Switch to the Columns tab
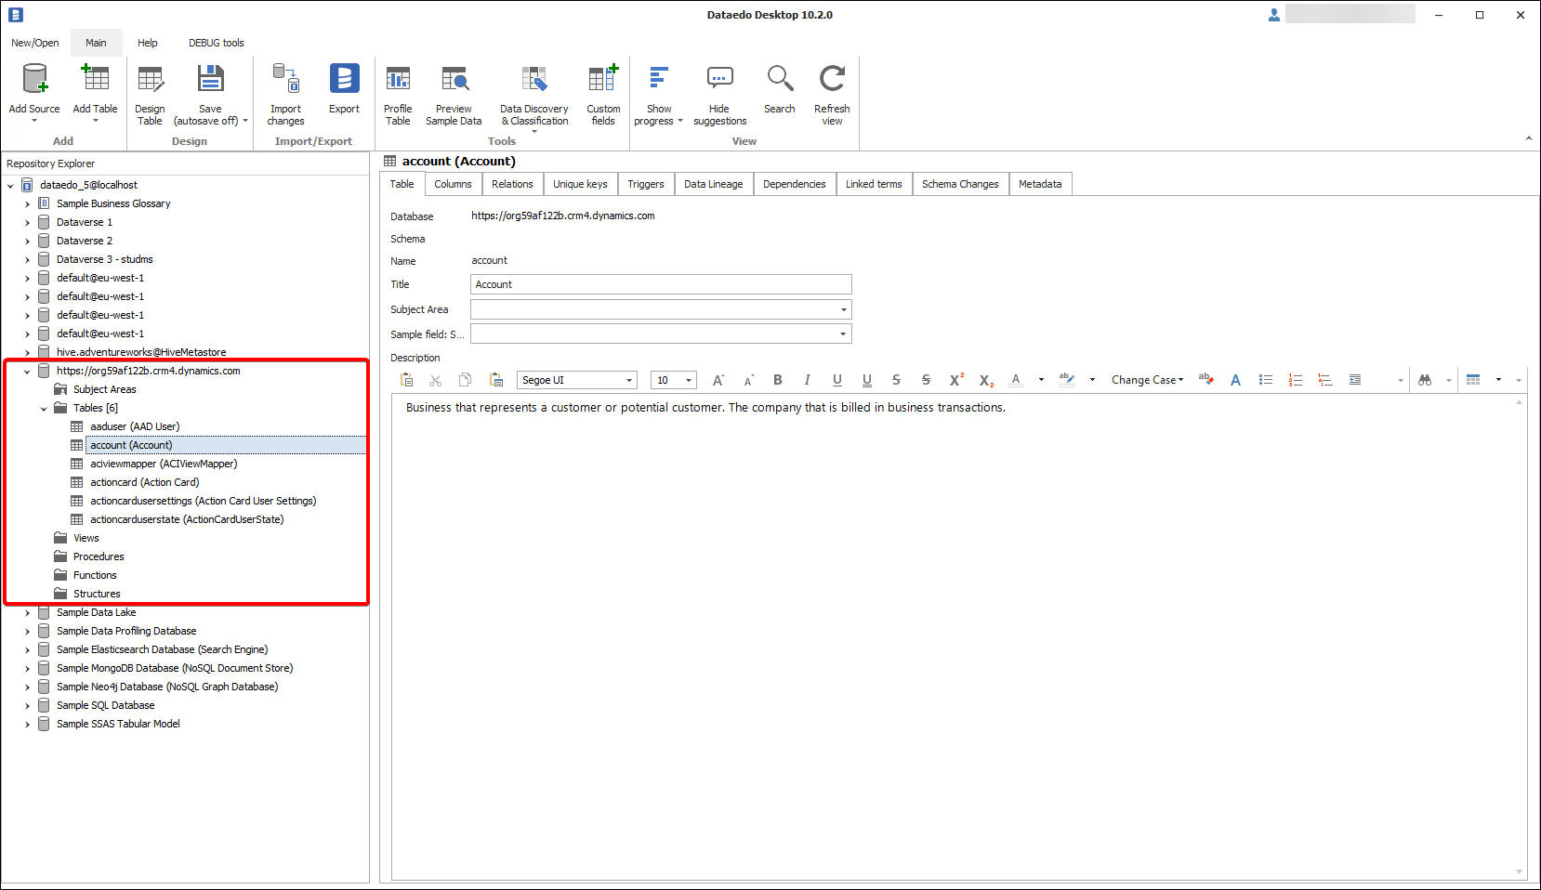The width and height of the screenshot is (1541, 890). [453, 184]
